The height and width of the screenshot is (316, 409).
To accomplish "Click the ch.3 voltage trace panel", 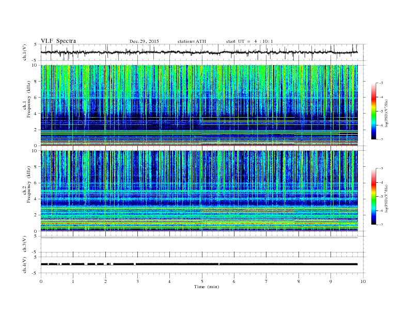I will coord(203,244).
